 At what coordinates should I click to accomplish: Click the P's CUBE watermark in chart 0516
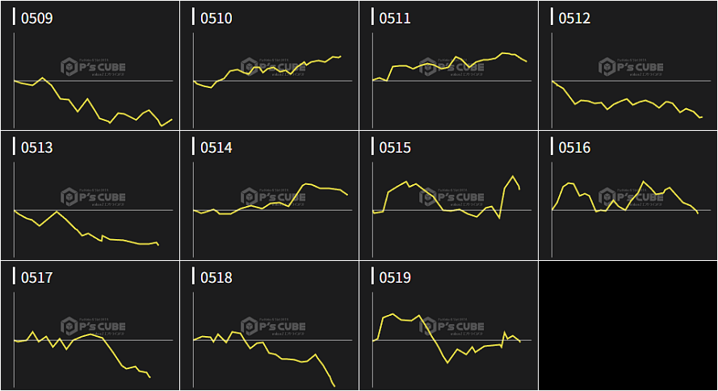pyautogui.click(x=632, y=195)
